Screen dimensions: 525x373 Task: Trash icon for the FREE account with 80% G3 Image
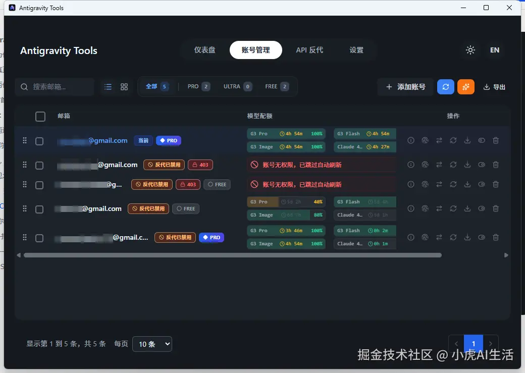tap(496, 208)
